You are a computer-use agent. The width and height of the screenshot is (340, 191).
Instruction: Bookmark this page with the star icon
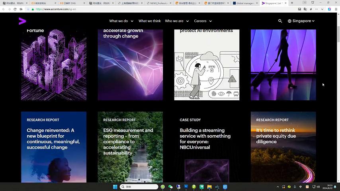click(21, 9)
